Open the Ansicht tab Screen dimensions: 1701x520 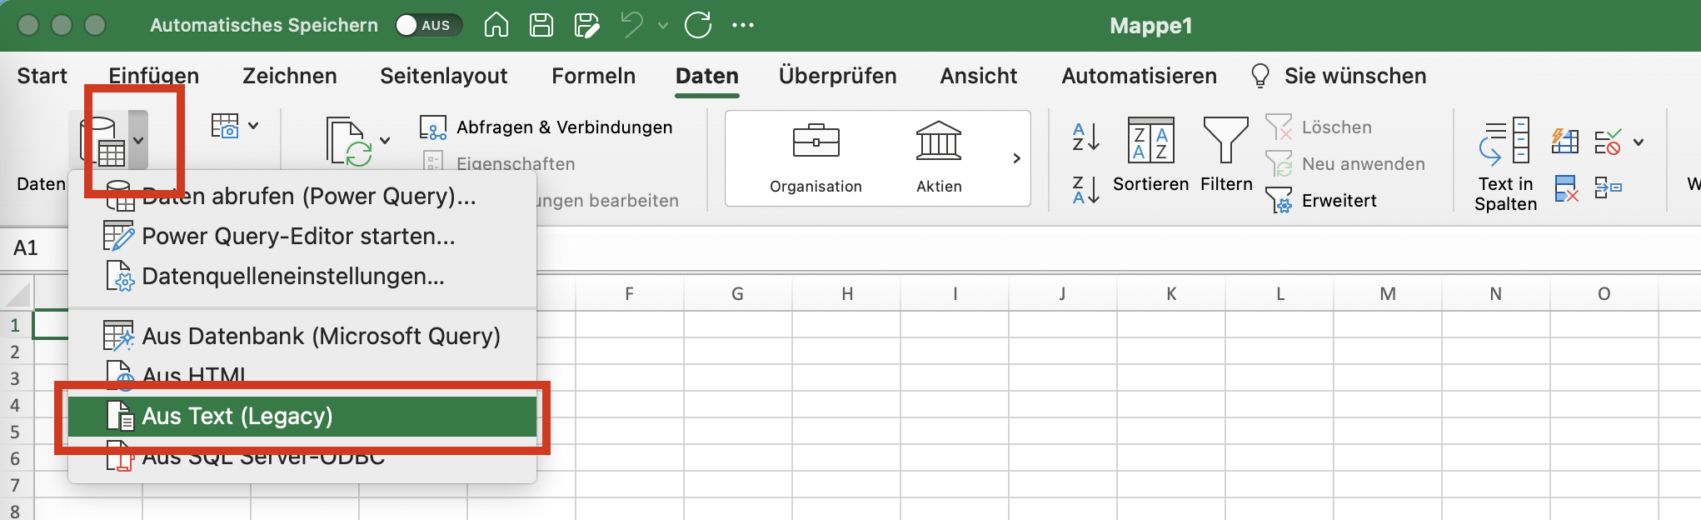coord(978,76)
